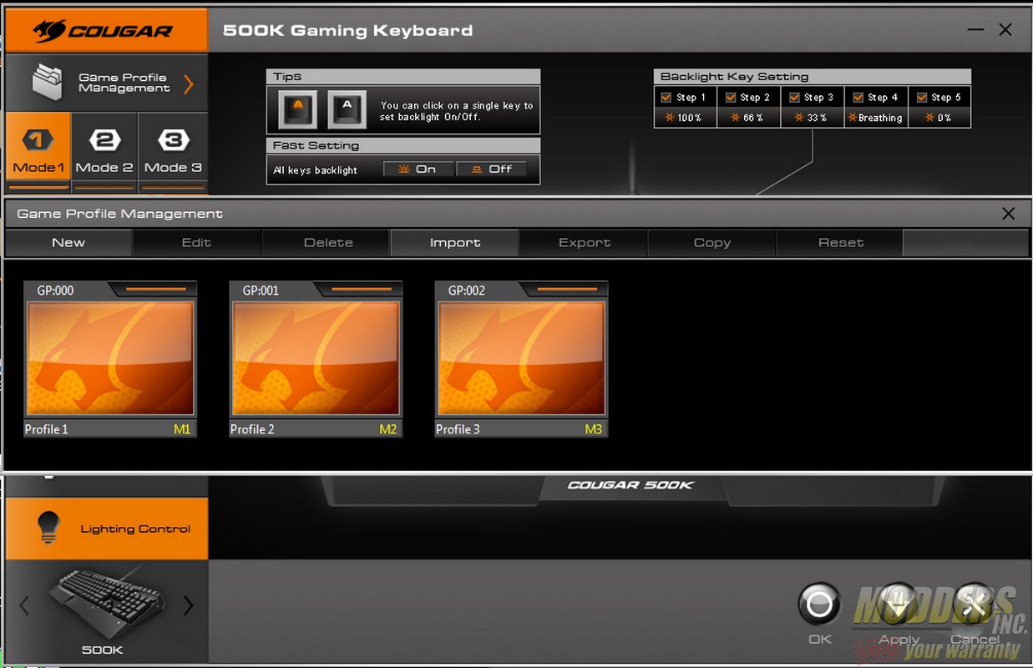Viewport: 1033px width, 668px height.
Task: Click the GP:002 card header
Action: (521, 291)
